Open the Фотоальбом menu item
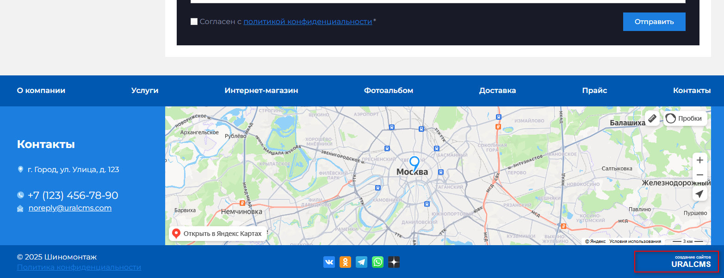This screenshot has width=724, height=278. click(389, 91)
